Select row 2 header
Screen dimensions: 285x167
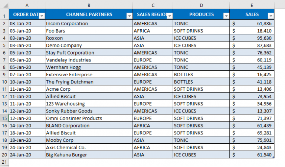[x=4, y=23]
